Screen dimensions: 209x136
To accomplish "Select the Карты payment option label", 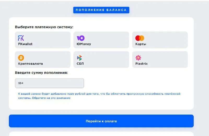I will (141, 44).
